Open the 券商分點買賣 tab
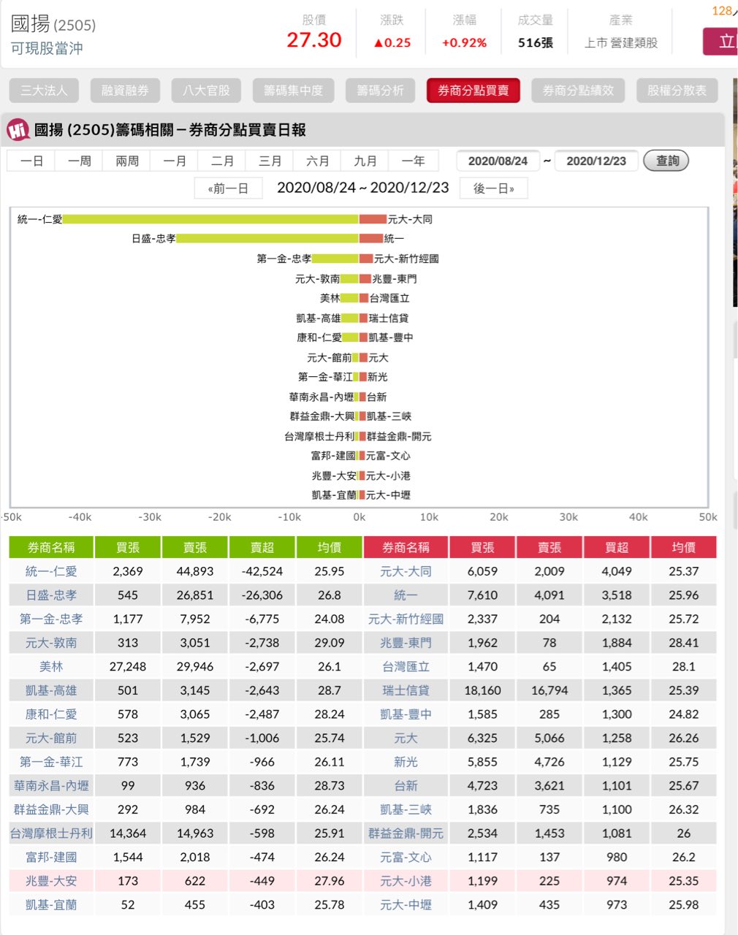This screenshot has height=935, width=738. (x=473, y=91)
